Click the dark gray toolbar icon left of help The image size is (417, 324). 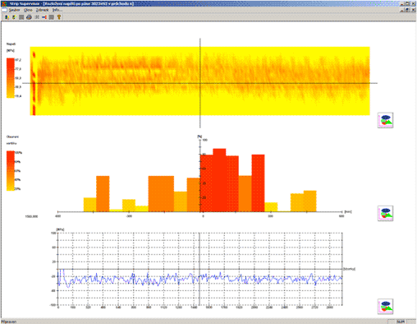coord(52,17)
